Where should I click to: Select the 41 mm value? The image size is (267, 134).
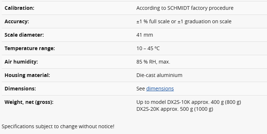click(x=144, y=35)
